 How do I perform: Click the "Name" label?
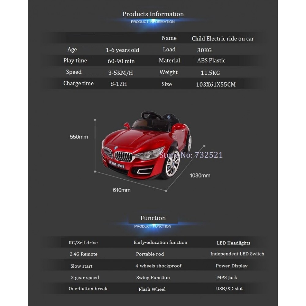pos(169,38)
